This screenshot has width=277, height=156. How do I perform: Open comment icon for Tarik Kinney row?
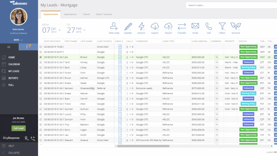pos(216,62)
